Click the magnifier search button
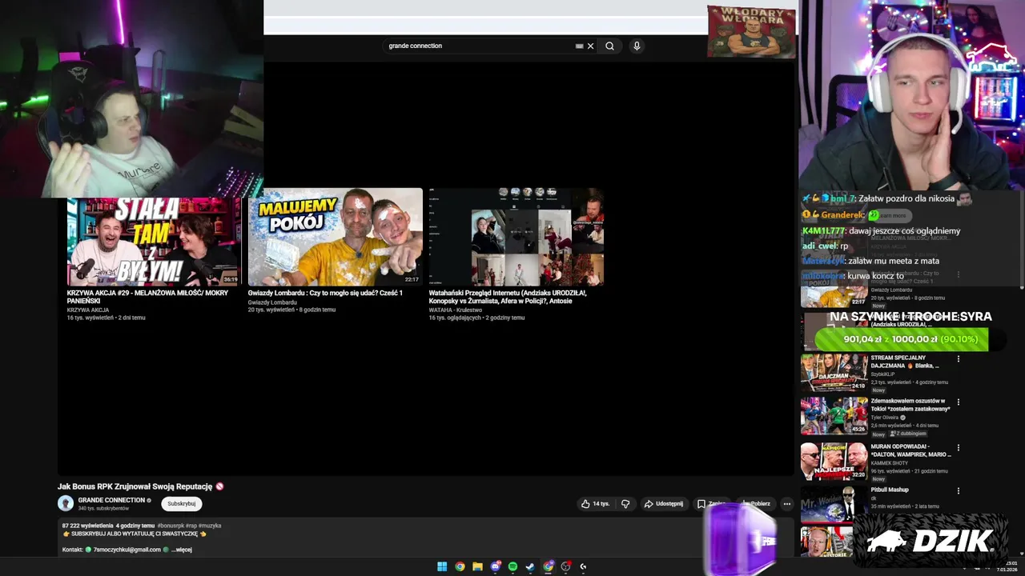The image size is (1025, 576). pos(609,46)
